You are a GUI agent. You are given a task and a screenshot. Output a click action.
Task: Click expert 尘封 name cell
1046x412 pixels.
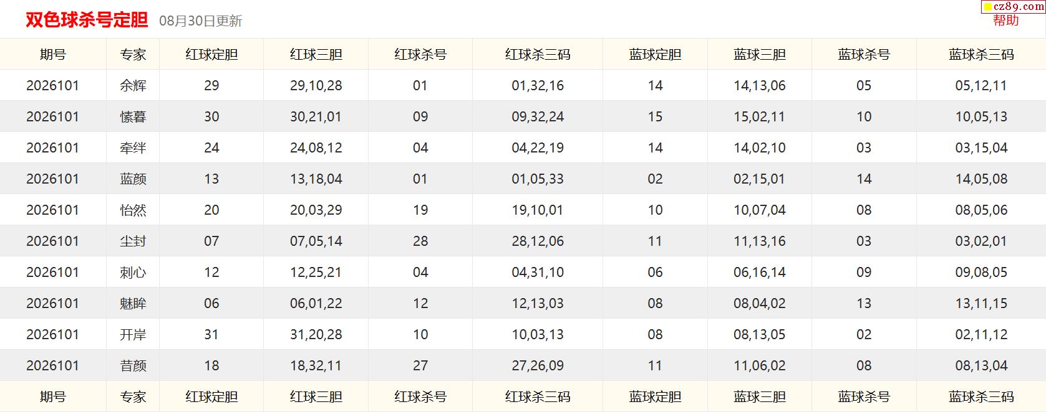(x=133, y=241)
